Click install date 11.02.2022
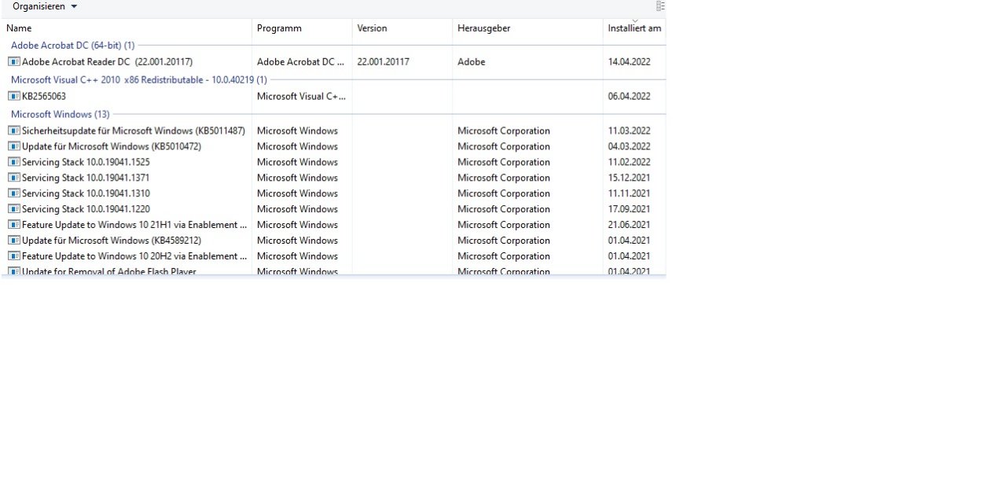The width and height of the screenshot is (1006, 485). tap(629, 162)
